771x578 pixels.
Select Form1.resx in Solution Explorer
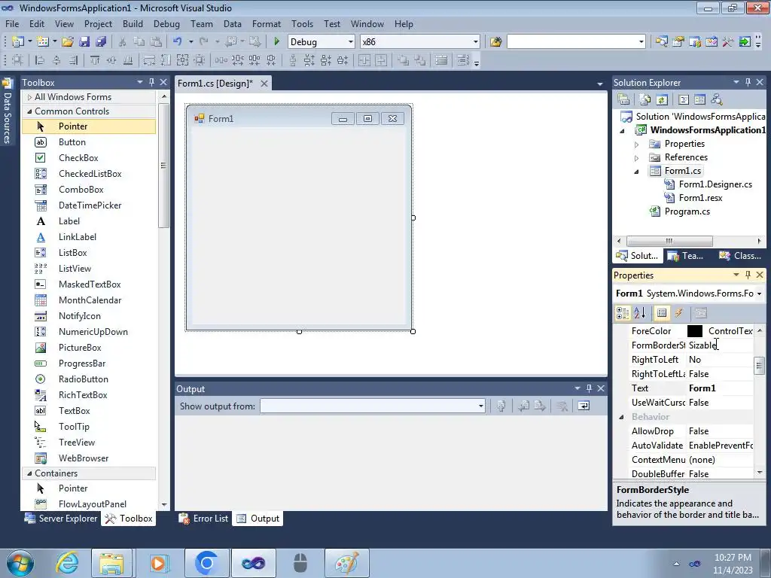point(700,198)
